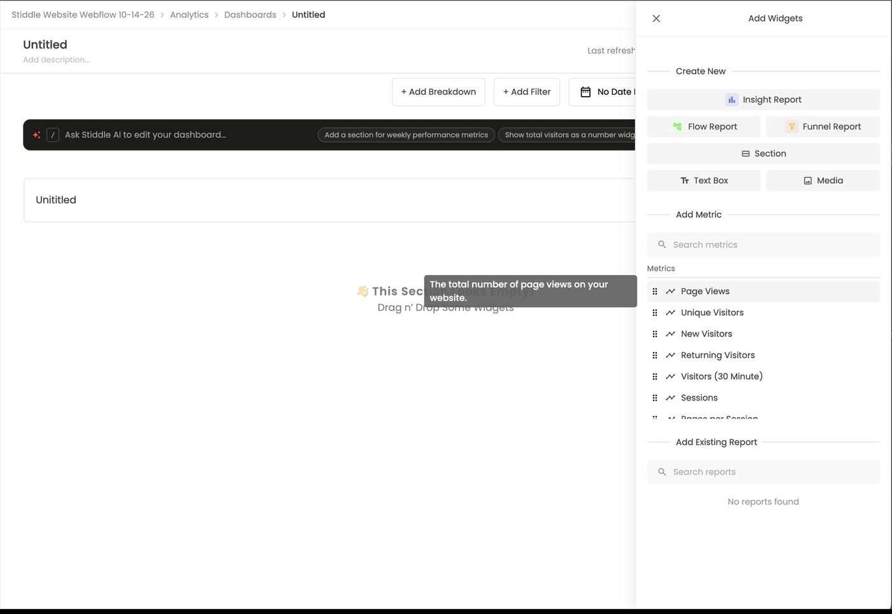Click the trend line icon for Page Views

(x=670, y=292)
